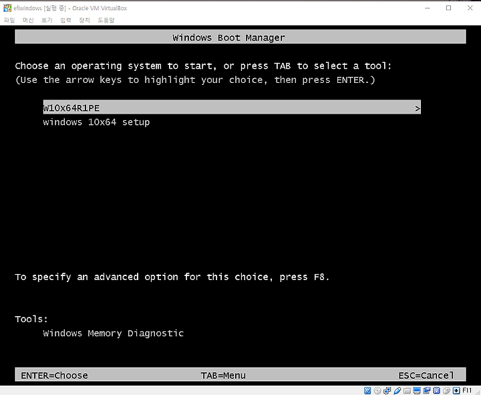Open the shared folders status icon
481x395 pixels.
click(x=407, y=390)
